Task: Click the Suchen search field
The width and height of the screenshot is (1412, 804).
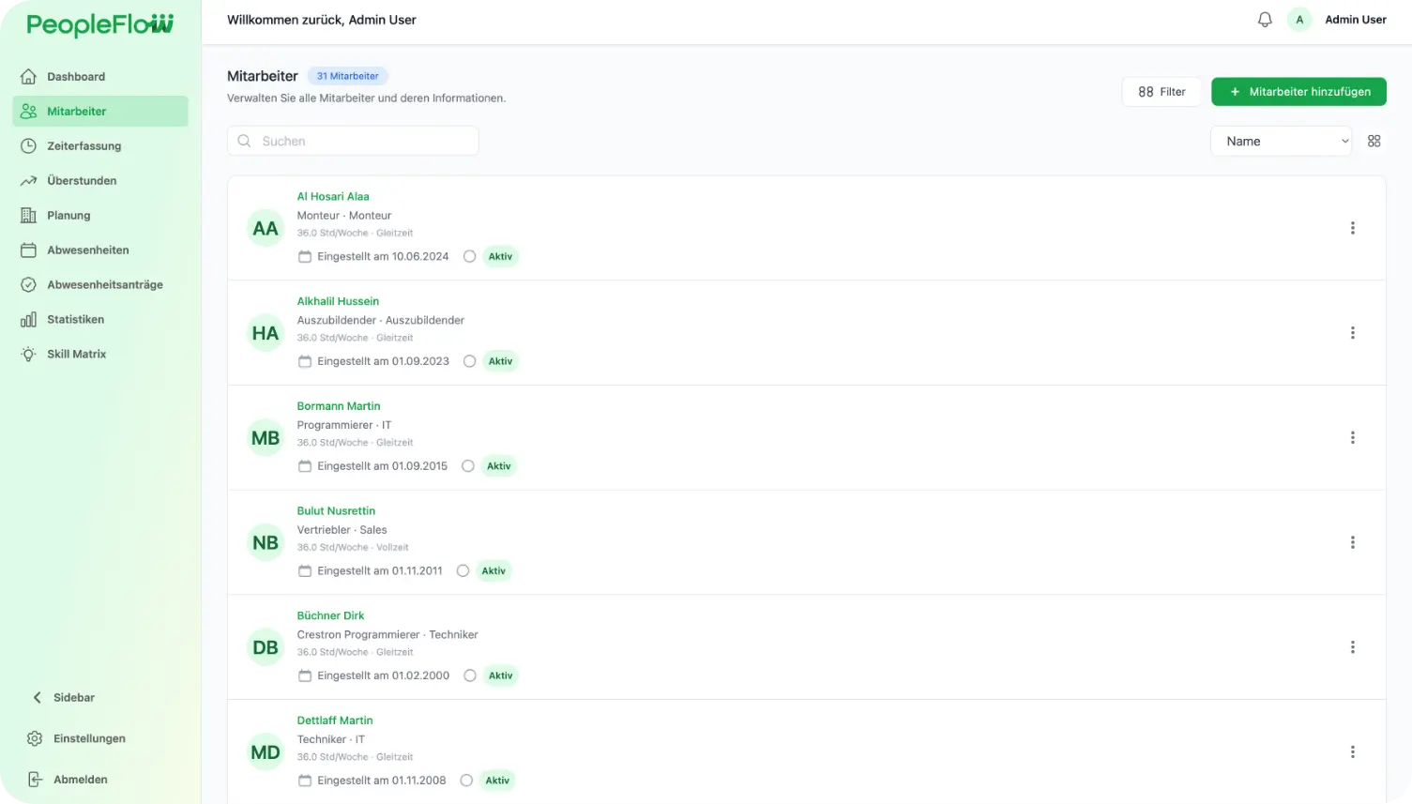Action: pyautogui.click(x=354, y=141)
